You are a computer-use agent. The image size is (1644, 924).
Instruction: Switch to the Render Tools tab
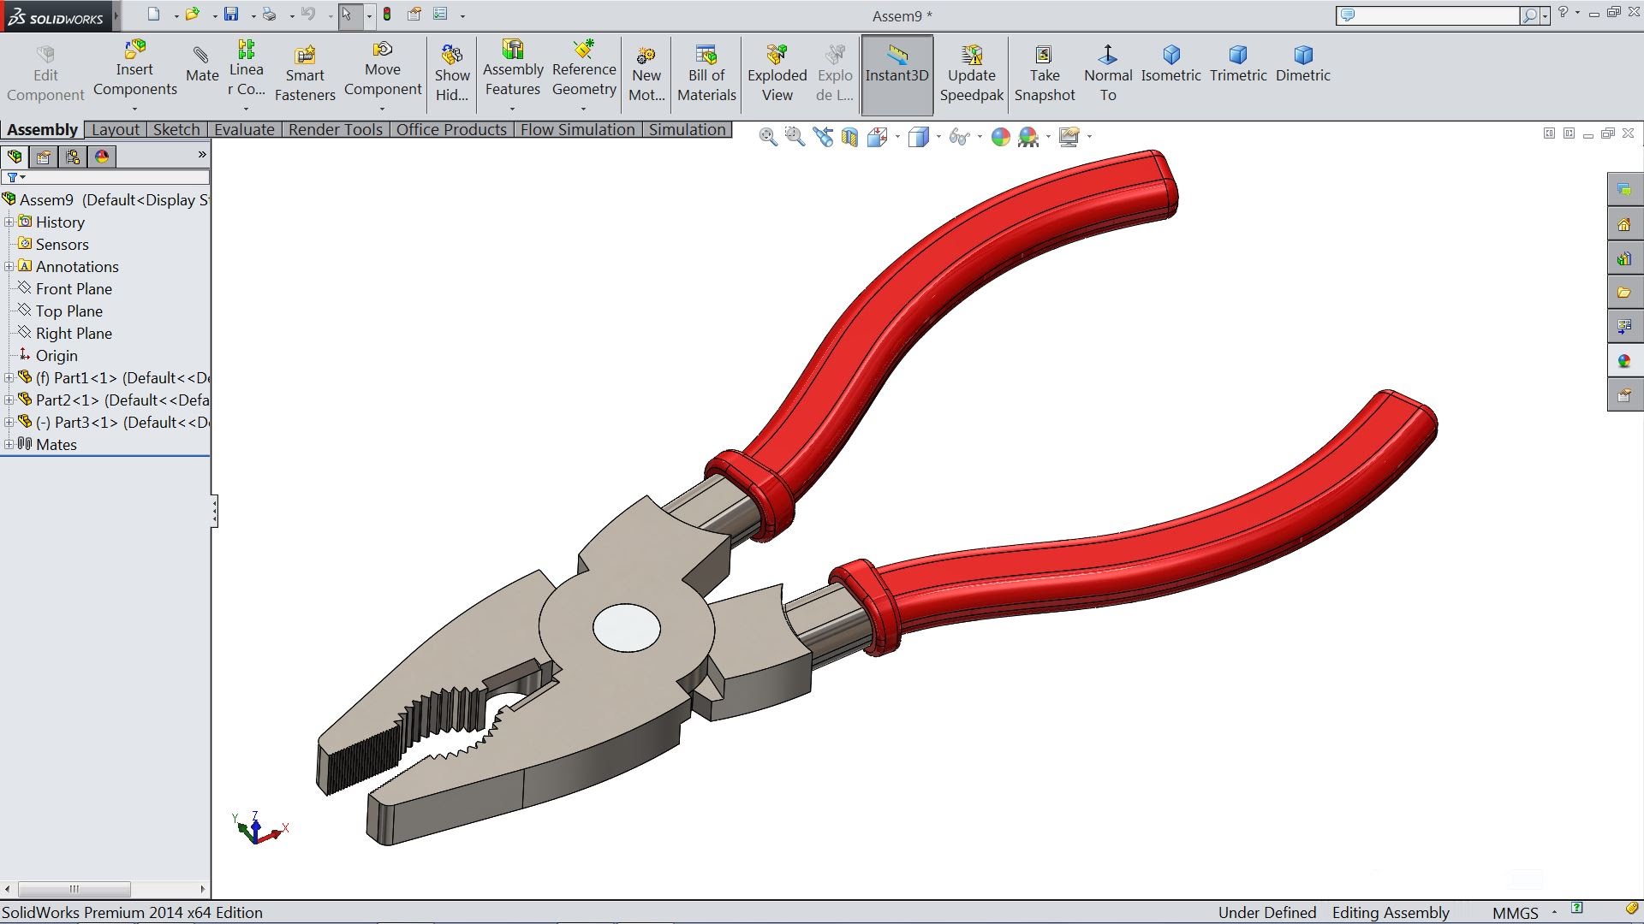(336, 130)
